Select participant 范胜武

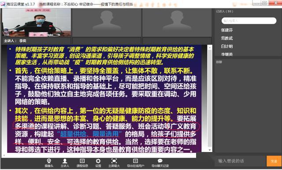[227, 38]
